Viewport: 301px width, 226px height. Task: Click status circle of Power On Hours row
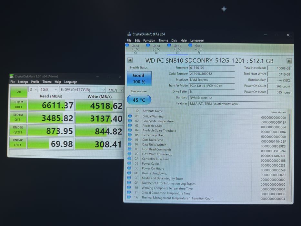[129, 168]
